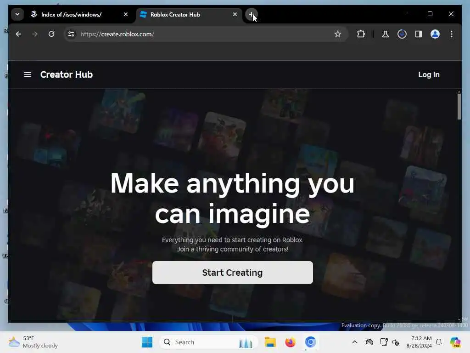The height and width of the screenshot is (353, 470).
Task: Close the Index of /isos/windows/ tab
Action: (126, 14)
